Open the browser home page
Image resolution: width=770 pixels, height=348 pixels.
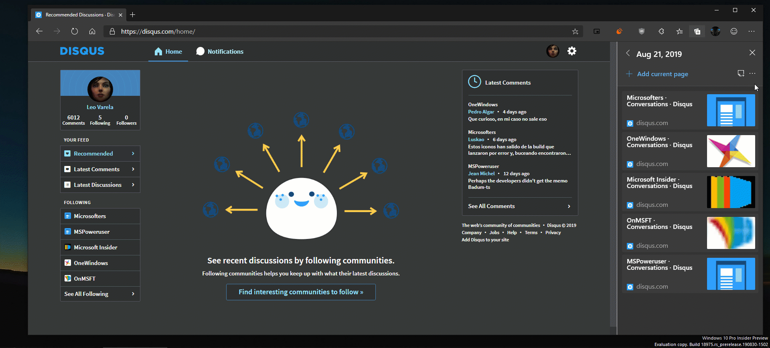click(92, 31)
